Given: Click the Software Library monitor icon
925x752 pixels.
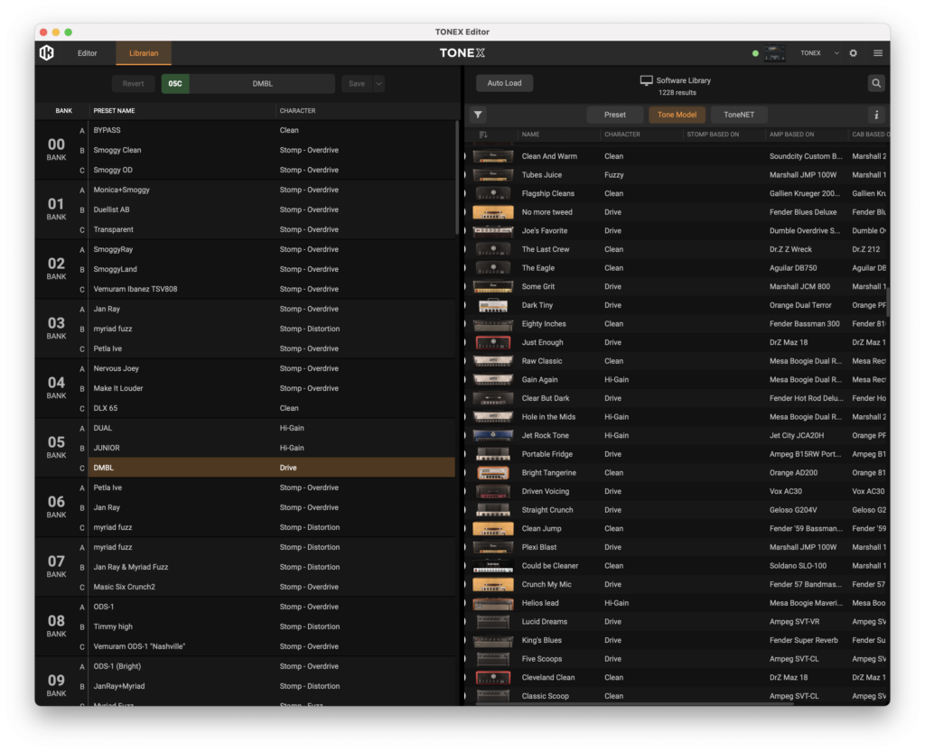Looking at the screenshot, I should click(x=646, y=80).
